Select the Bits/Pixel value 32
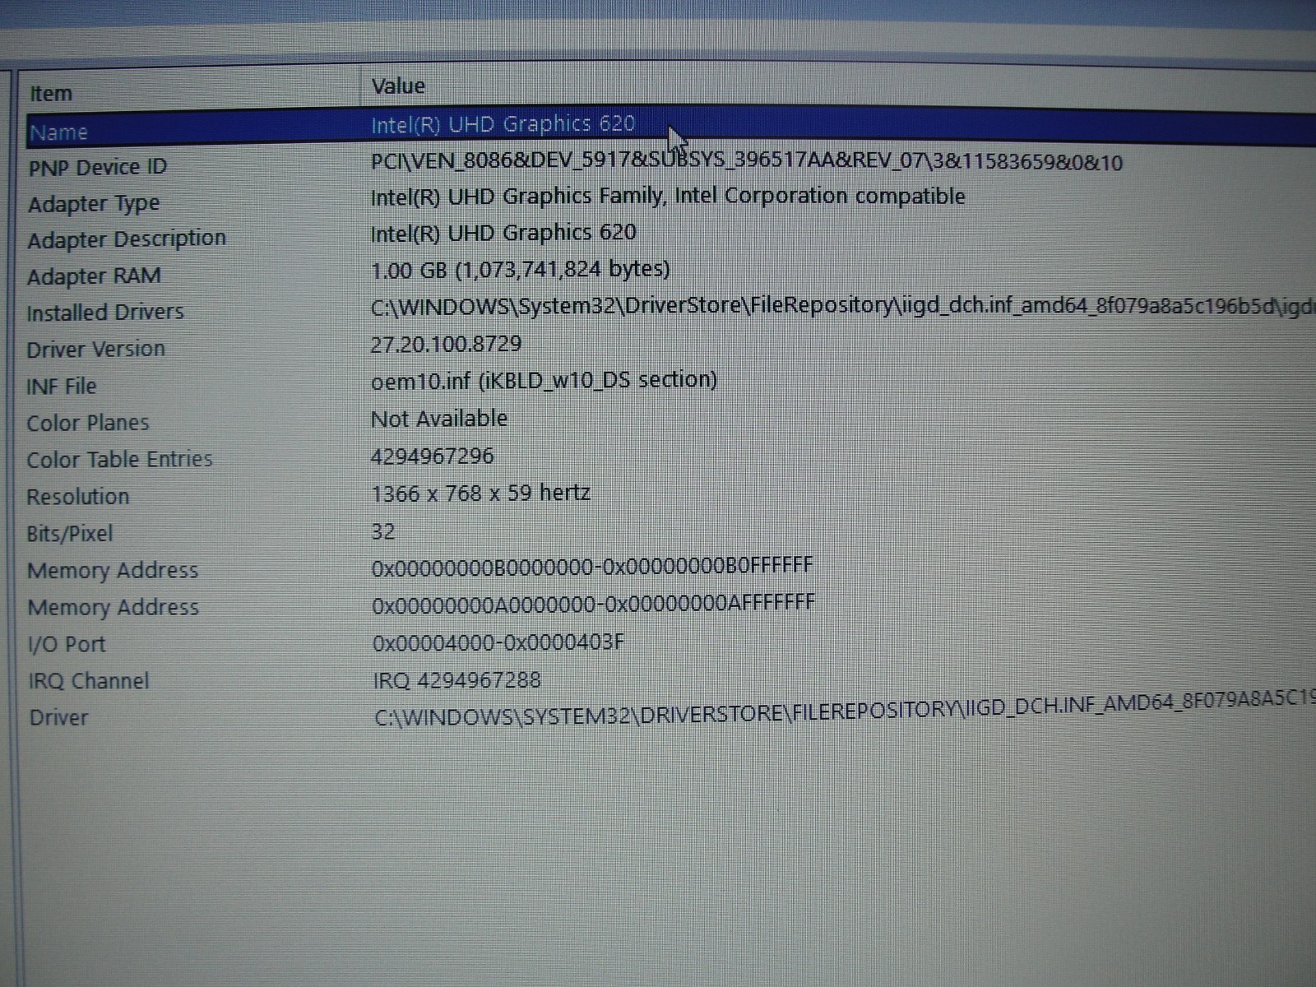1316x987 pixels. [383, 531]
